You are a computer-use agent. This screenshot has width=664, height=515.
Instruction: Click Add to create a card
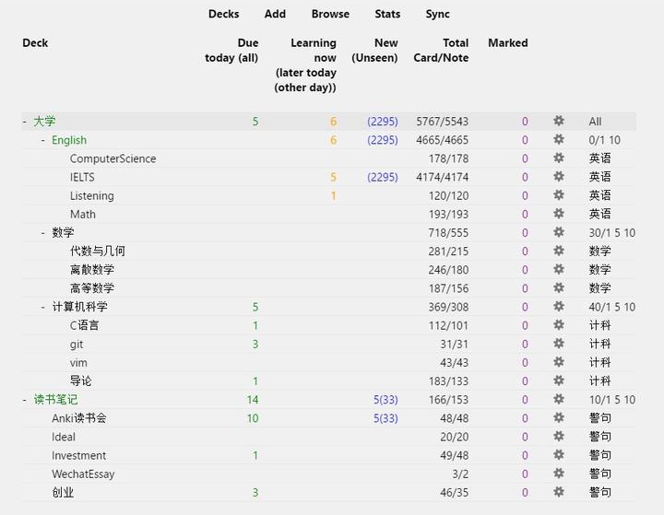point(275,14)
